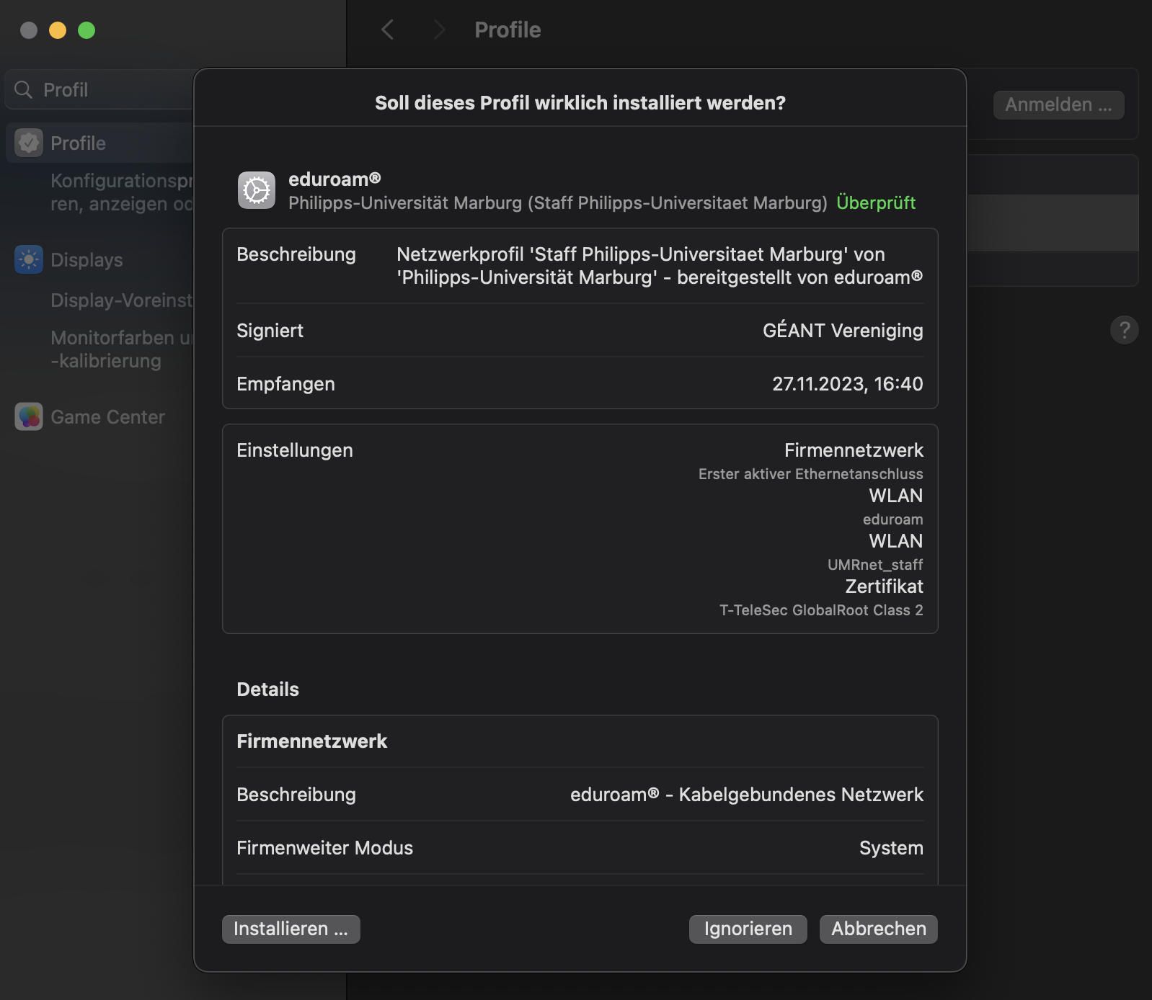Click the Displays sun icon

click(x=29, y=259)
